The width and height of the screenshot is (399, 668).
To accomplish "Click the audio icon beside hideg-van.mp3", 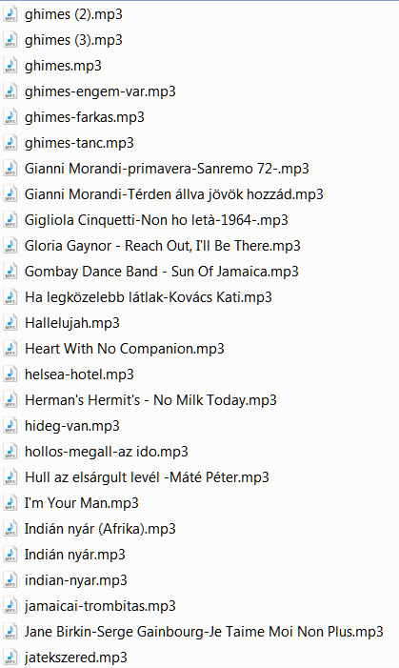I will click(x=10, y=426).
